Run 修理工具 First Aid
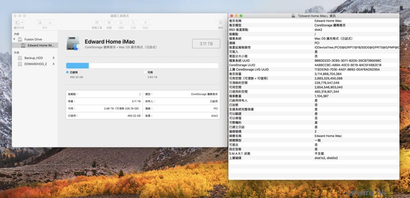Image resolution: width=410 pixels, height=198 pixels. pyautogui.click(x=97, y=23)
